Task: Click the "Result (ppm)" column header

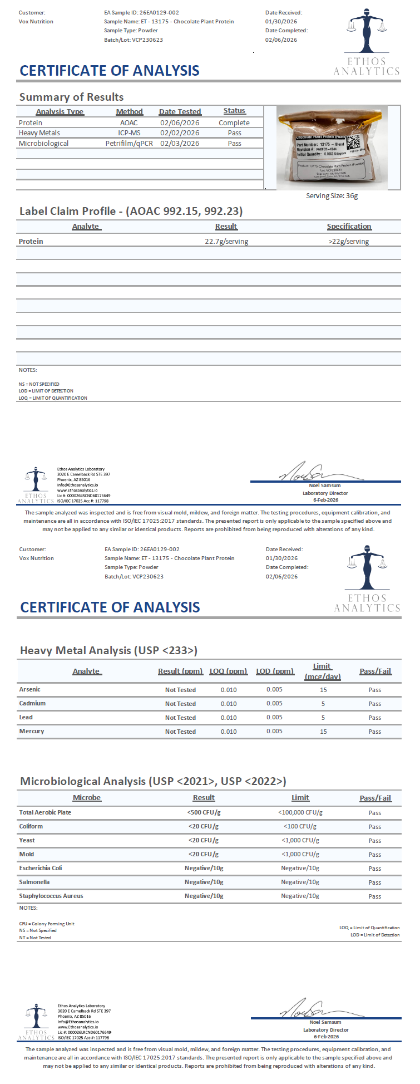Action: (x=180, y=671)
